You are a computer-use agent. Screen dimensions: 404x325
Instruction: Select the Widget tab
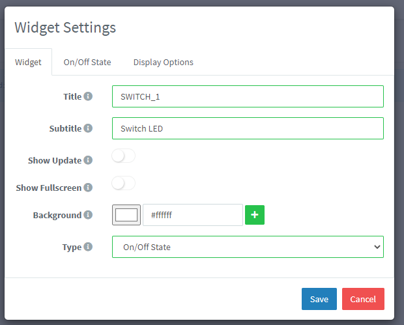28,63
